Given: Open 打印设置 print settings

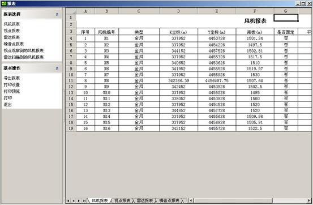Looking at the screenshot, I should [12, 85].
